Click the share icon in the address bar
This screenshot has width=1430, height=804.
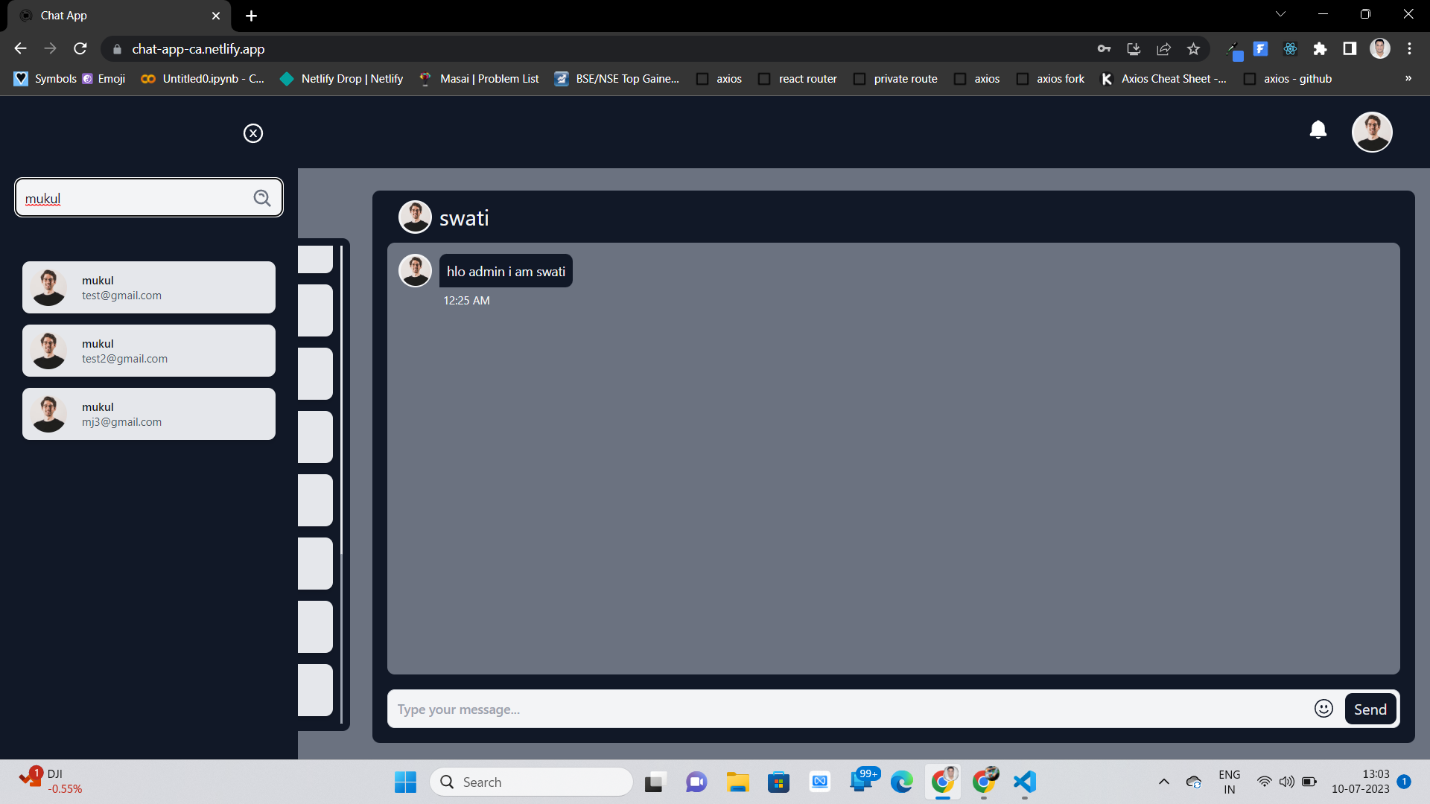tap(1163, 48)
